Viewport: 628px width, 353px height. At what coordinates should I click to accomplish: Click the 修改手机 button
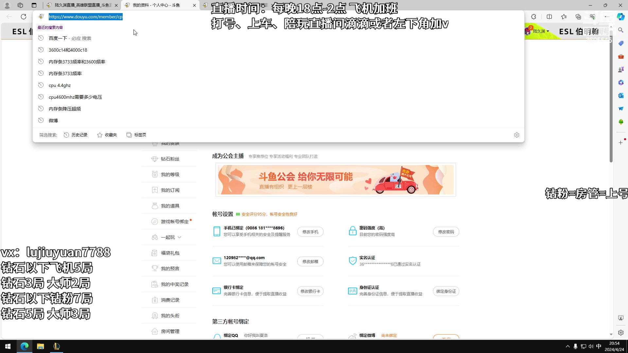coord(310,232)
